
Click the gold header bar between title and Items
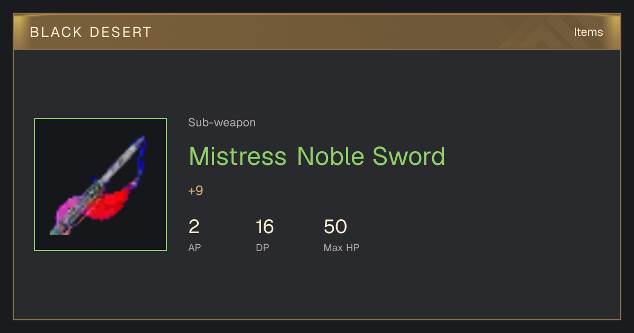(x=359, y=32)
